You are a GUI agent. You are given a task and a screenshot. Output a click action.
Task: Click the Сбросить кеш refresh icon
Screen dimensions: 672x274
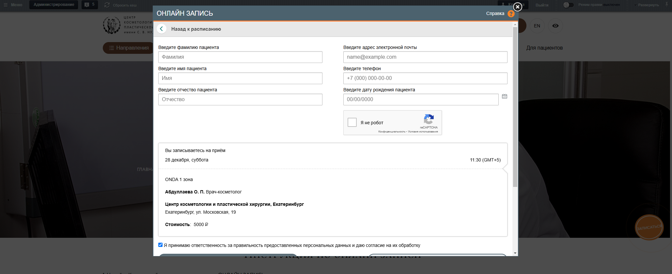(x=107, y=5)
